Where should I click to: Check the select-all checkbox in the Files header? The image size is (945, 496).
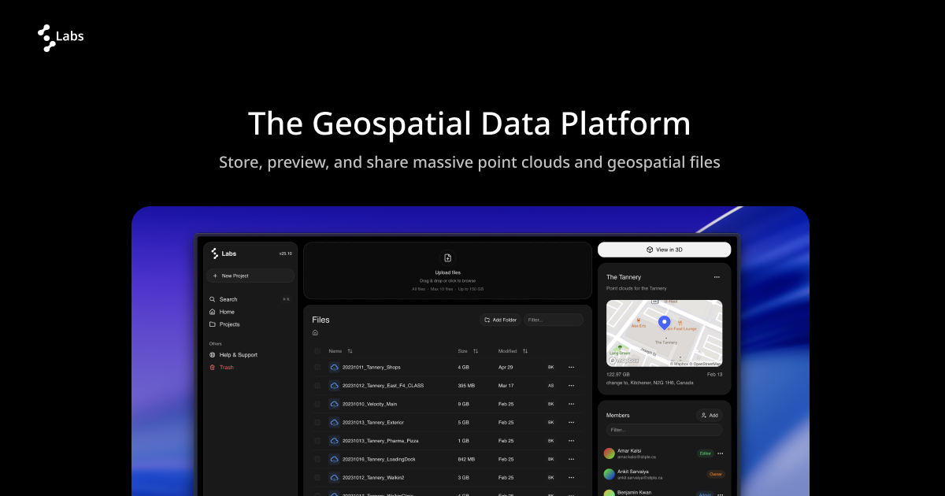[x=317, y=350]
